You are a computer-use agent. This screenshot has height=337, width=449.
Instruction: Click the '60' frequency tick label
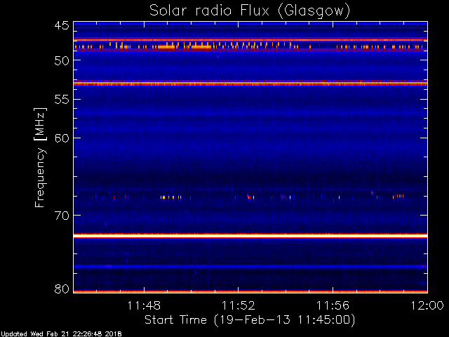(x=62, y=138)
